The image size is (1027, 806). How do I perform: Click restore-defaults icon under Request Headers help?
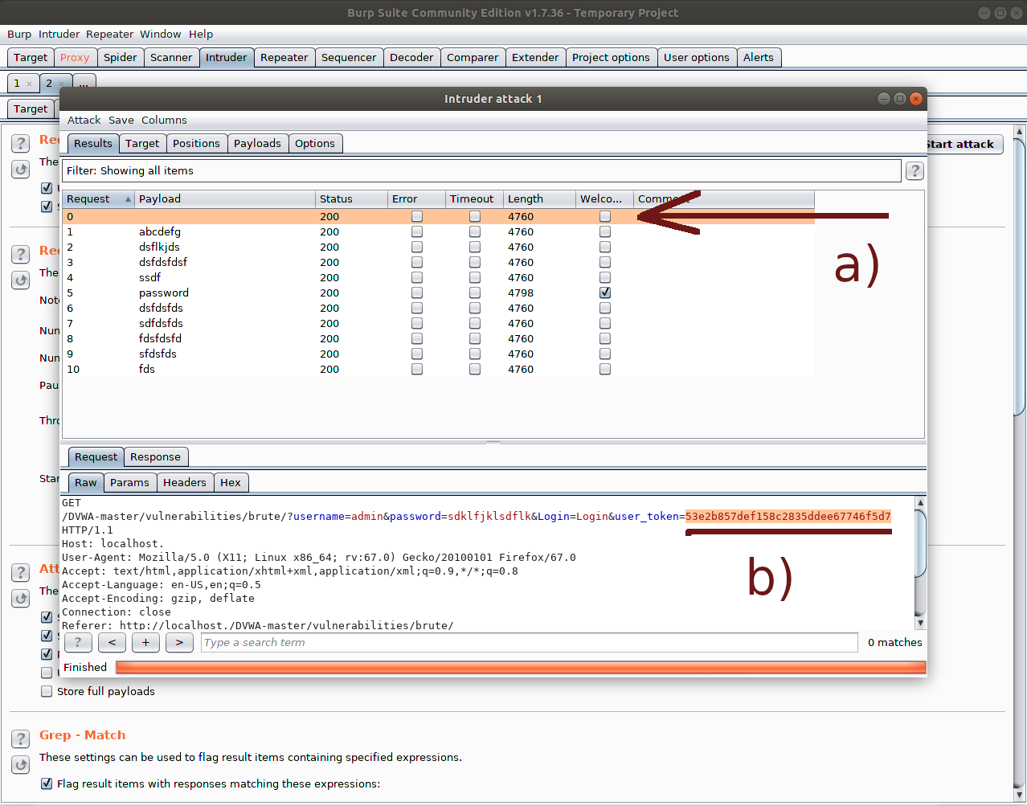click(x=21, y=170)
